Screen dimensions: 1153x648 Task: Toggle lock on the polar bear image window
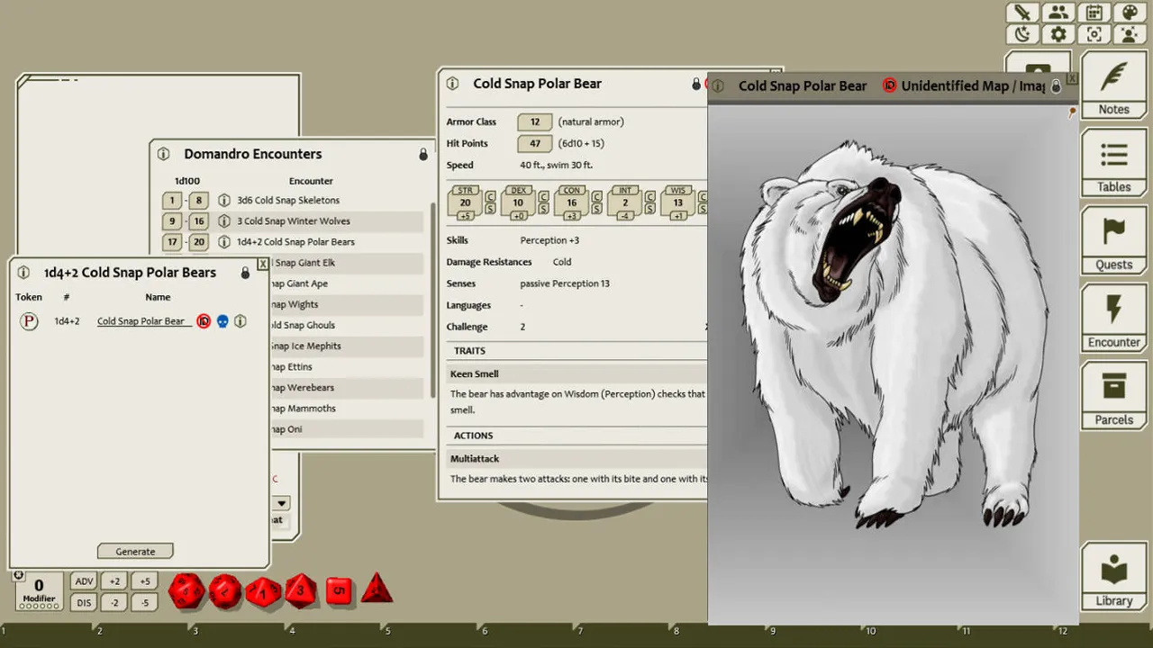click(x=1057, y=86)
